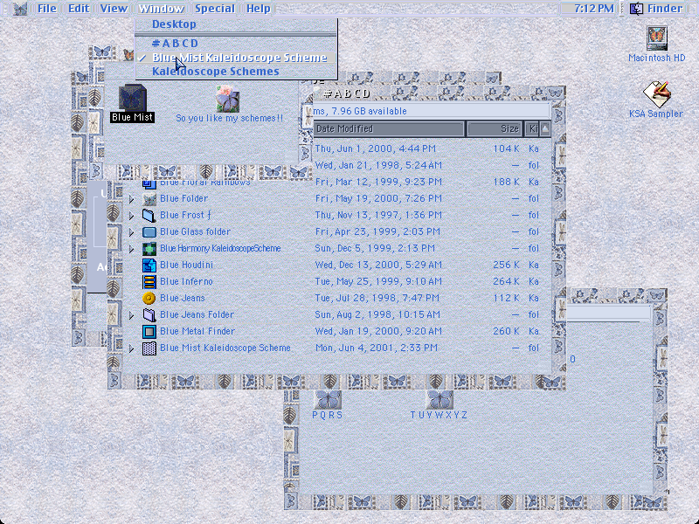
Task: Open the Macintosh HD disk icon
Action: [x=657, y=38]
